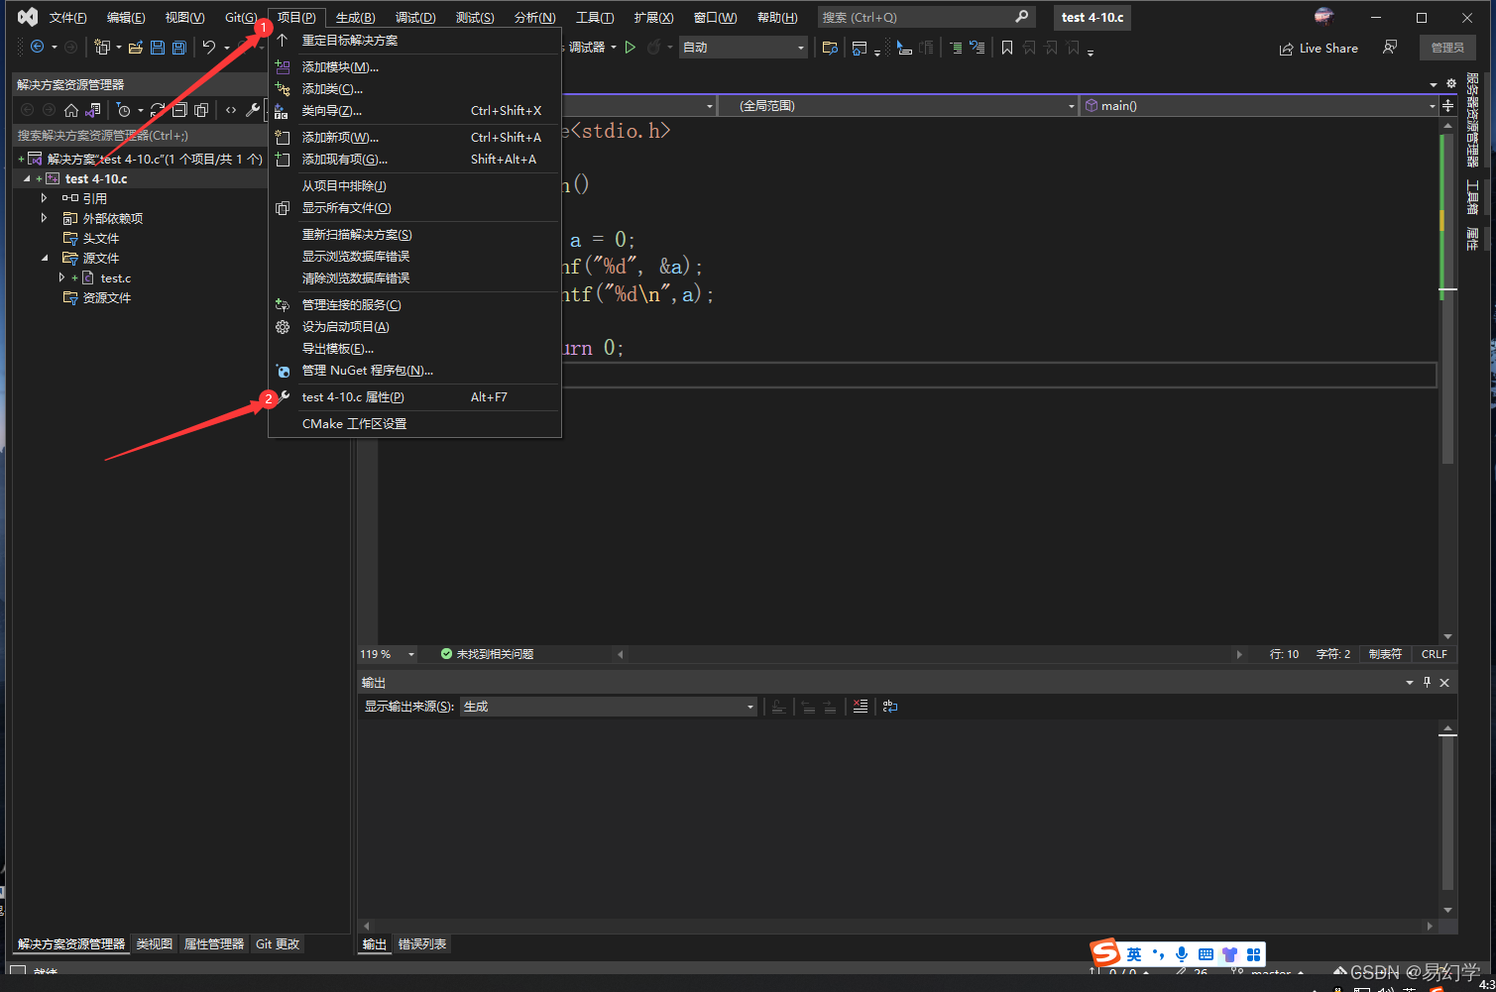Click the window layout toolbar icon
This screenshot has height=992, width=1496.
tap(860, 47)
